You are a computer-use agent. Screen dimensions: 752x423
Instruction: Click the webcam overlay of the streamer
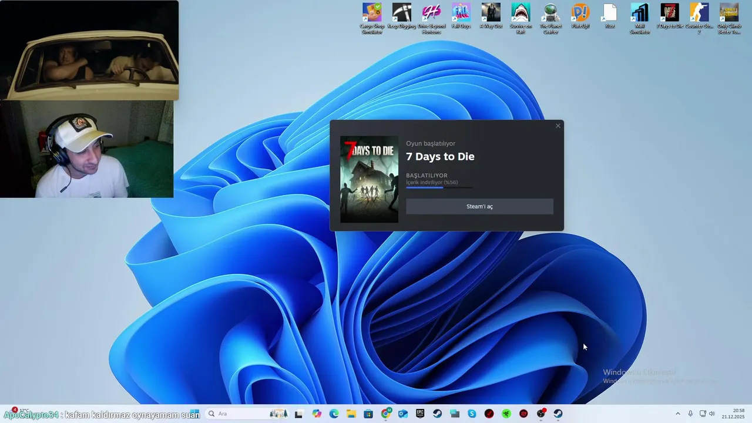click(x=87, y=149)
